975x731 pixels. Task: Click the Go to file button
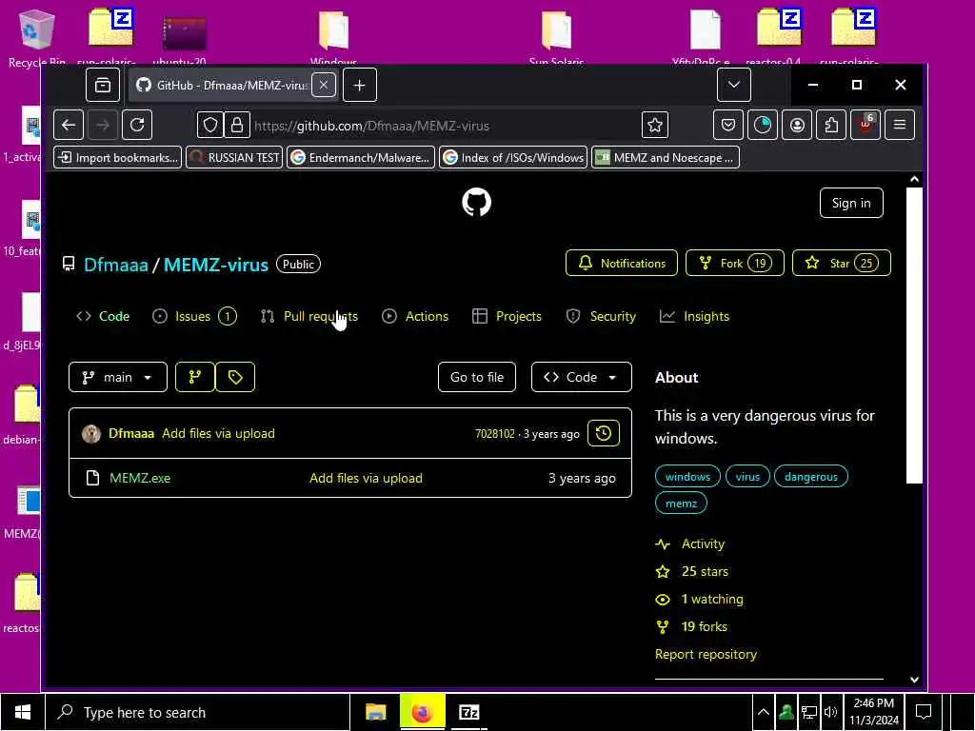click(x=477, y=377)
